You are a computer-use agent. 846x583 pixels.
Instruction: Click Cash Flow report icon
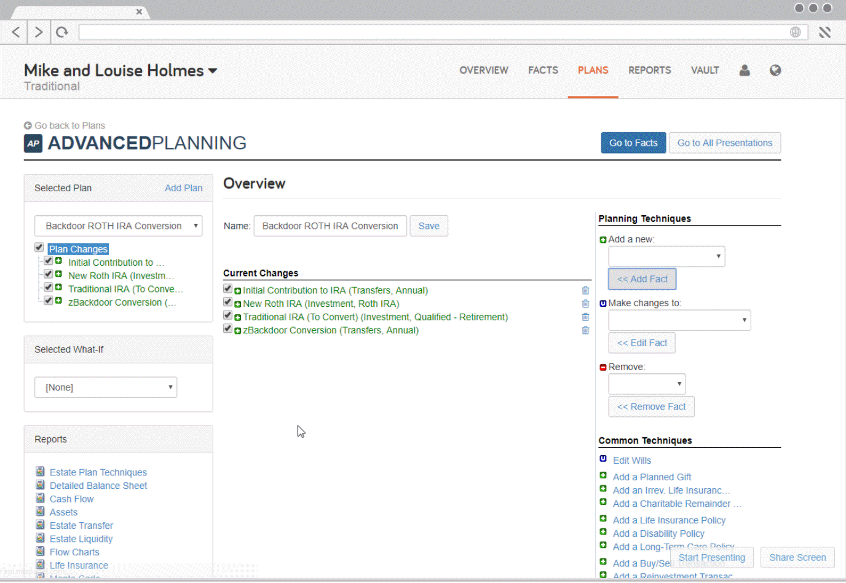point(40,498)
